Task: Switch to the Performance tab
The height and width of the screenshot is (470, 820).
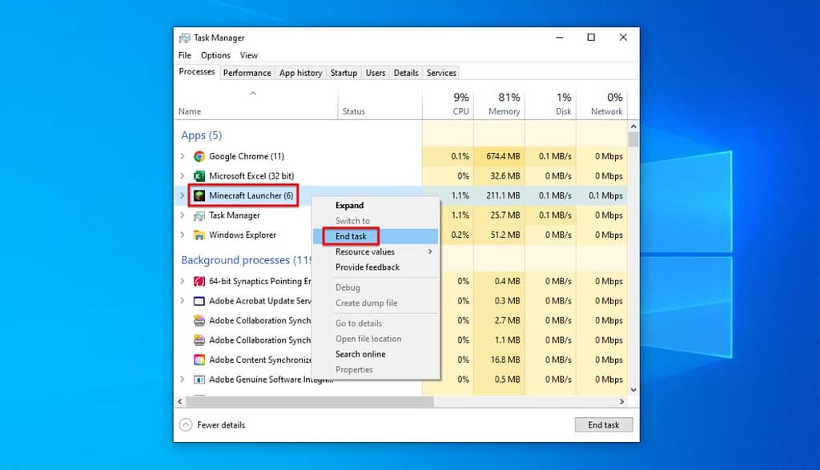Action: [x=247, y=73]
